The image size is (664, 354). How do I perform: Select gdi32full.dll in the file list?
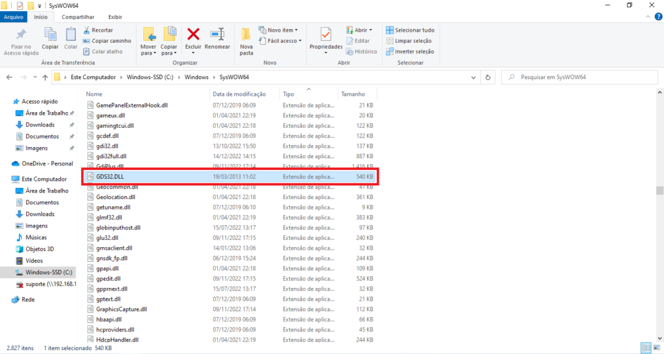coord(111,156)
